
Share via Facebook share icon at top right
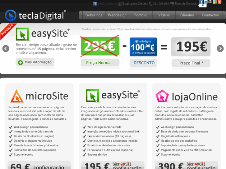(201, 2)
